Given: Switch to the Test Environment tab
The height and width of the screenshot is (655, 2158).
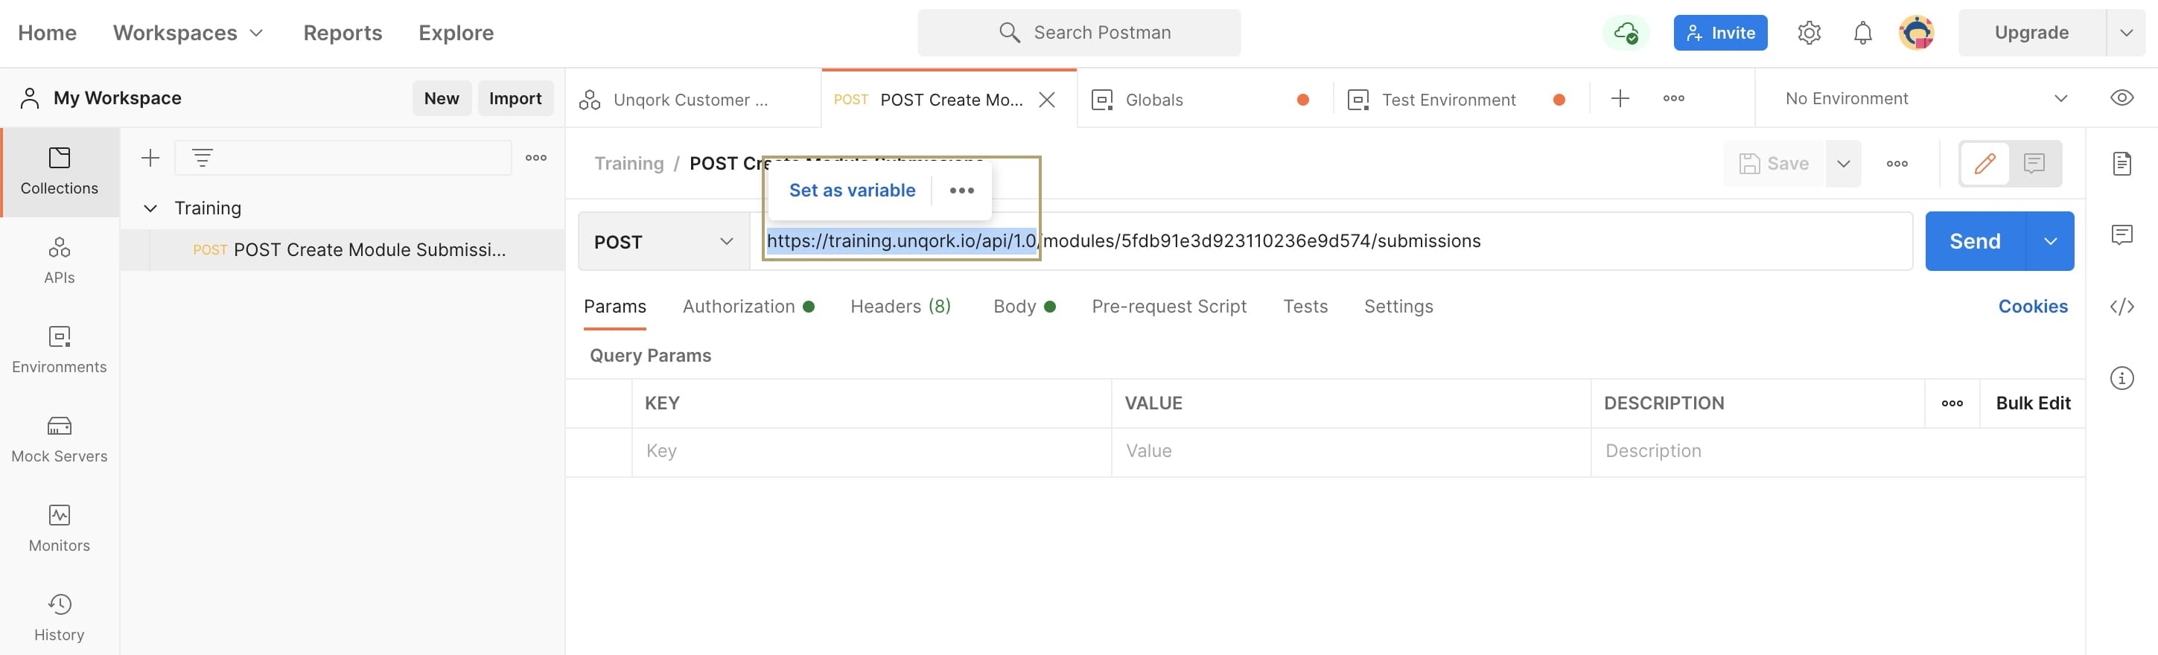Looking at the screenshot, I should tap(1460, 100).
